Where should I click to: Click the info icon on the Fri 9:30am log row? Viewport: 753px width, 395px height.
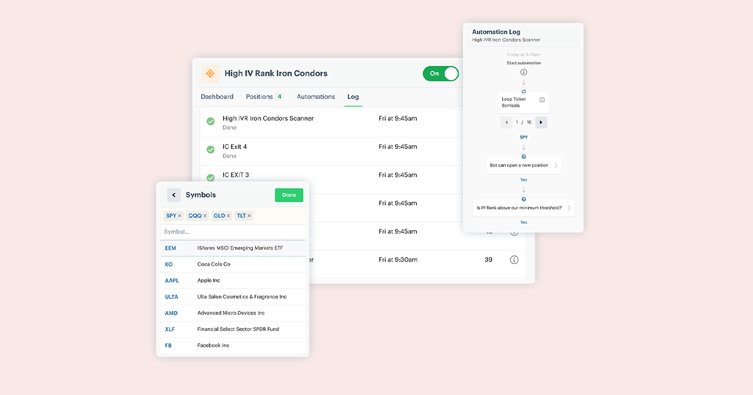[x=514, y=259]
